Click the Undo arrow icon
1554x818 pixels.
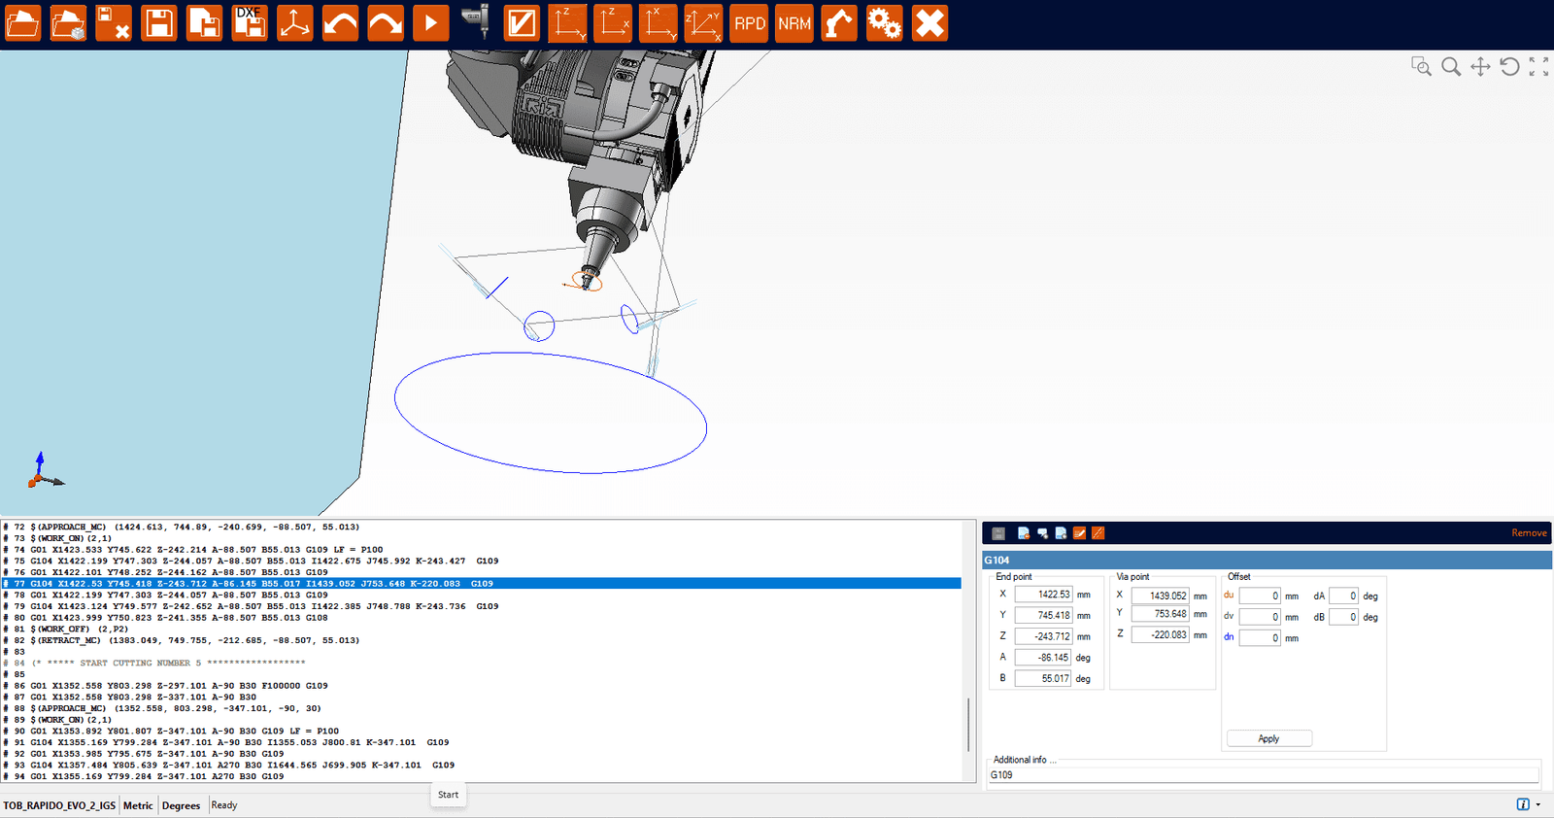pos(340,23)
